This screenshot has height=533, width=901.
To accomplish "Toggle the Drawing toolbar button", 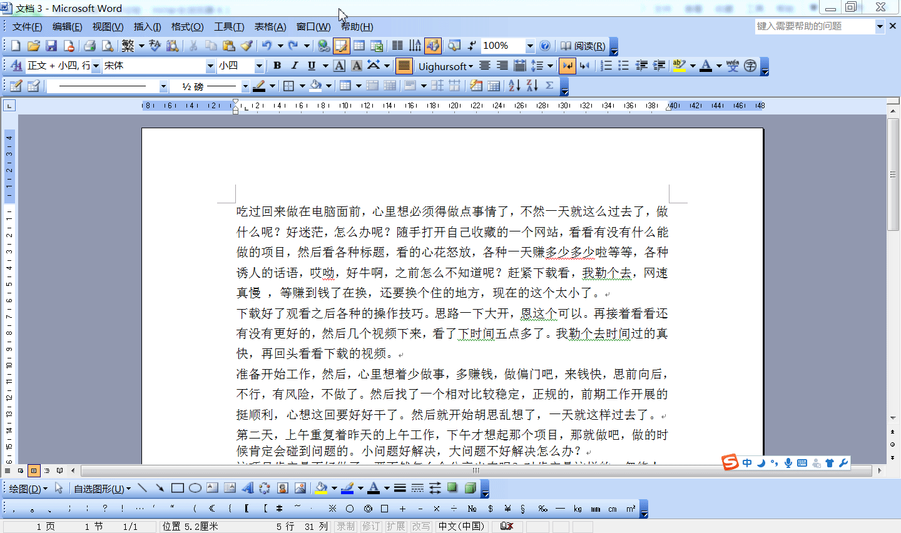I will (x=432, y=46).
